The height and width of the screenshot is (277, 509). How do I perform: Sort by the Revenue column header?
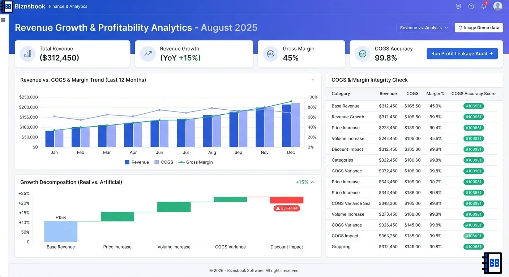coord(388,94)
